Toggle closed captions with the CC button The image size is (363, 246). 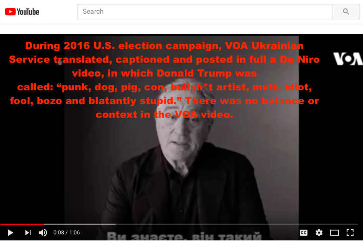[304, 233]
